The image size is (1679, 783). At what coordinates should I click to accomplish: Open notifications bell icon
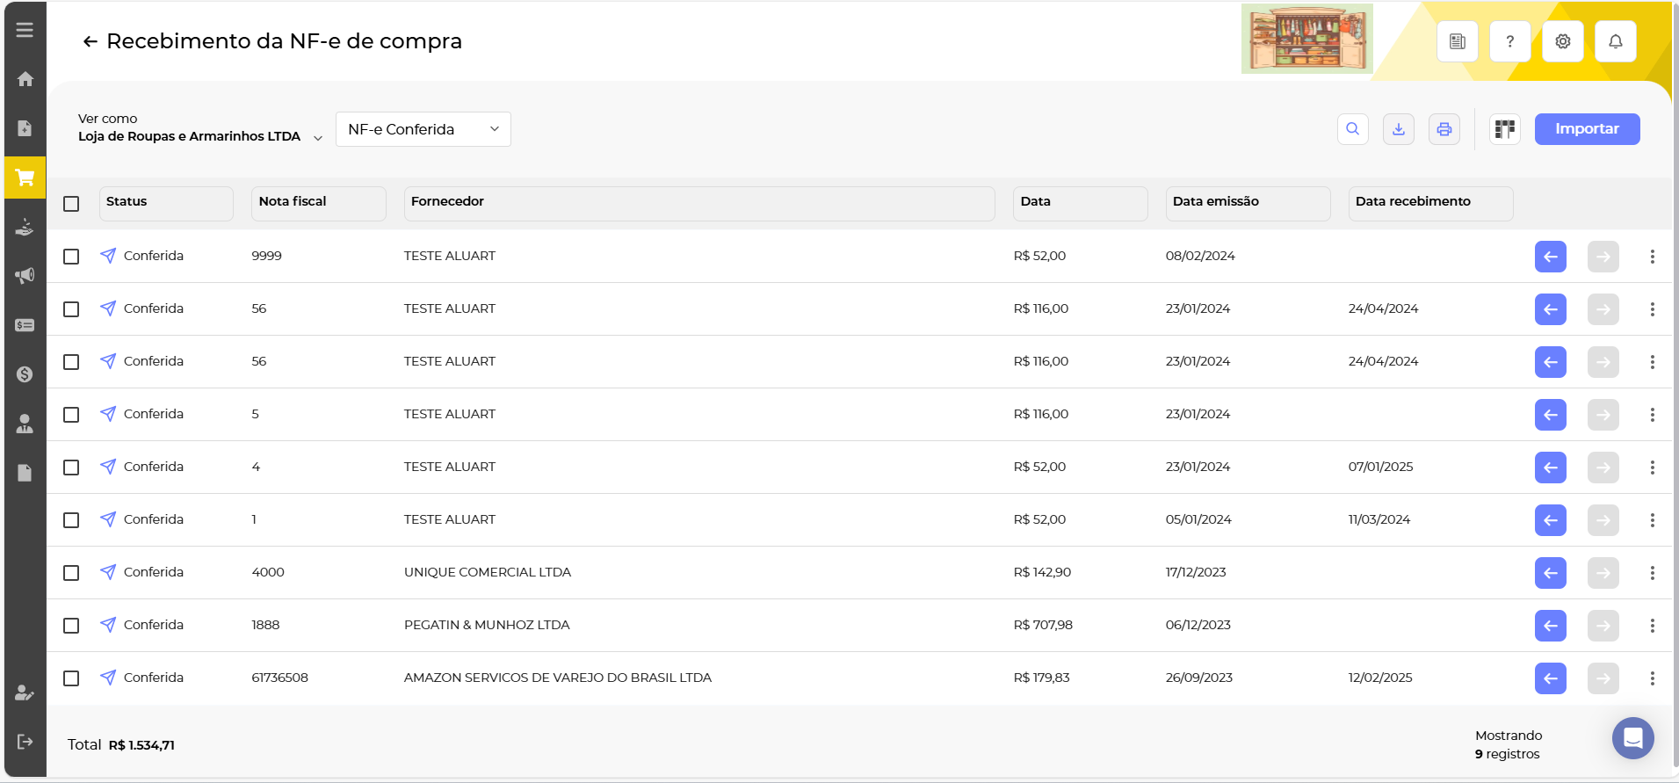click(x=1615, y=41)
